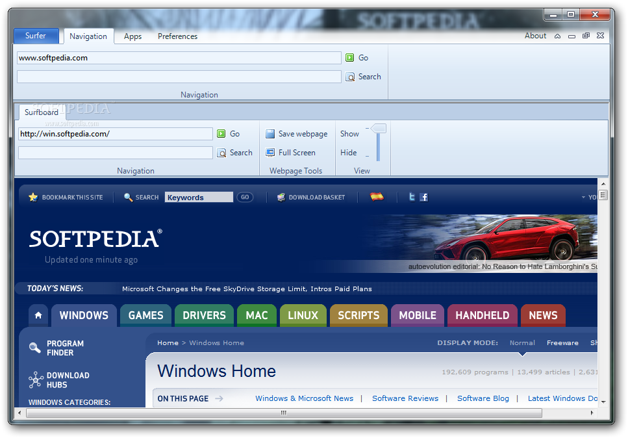The image size is (628, 438).
Task: Restore the inner document window icon
Action: [586, 36]
